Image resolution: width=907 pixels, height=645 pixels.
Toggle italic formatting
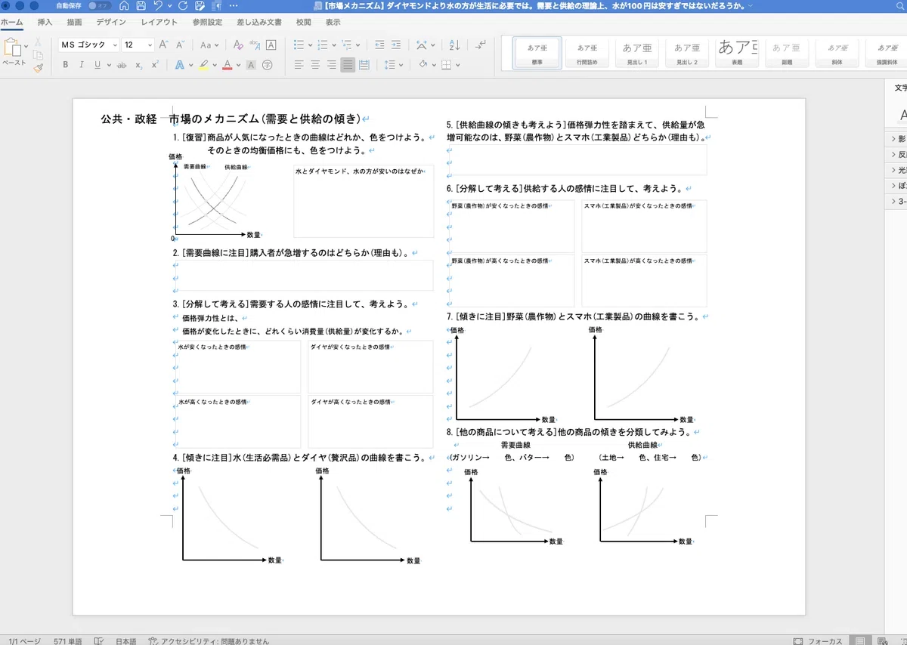pos(82,65)
